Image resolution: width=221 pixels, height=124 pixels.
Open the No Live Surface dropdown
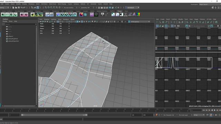pos(69,8)
